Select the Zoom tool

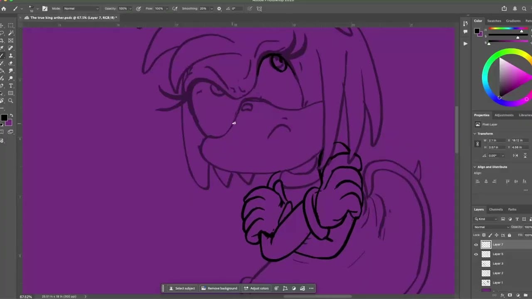tap(11, 100)
